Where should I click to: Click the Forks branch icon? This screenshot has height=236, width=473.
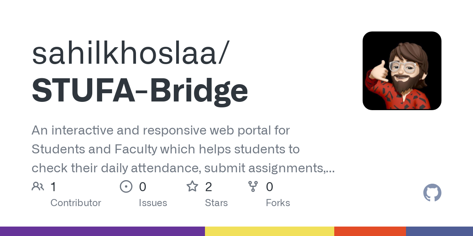(253, 186)
